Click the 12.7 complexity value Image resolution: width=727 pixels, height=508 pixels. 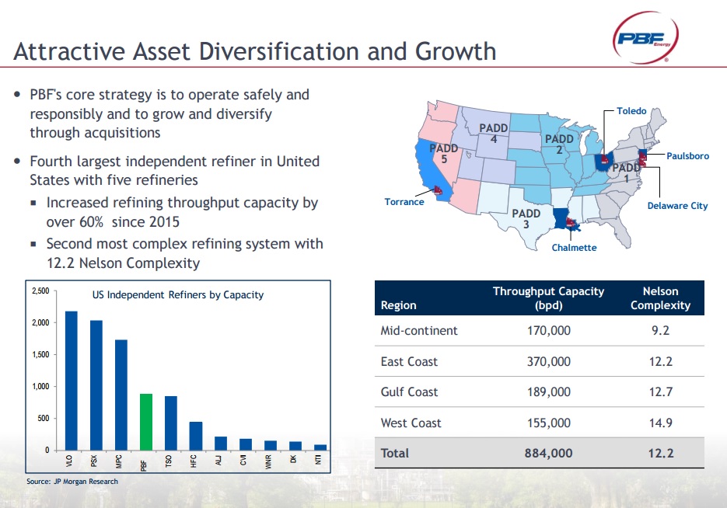(660, 391)
